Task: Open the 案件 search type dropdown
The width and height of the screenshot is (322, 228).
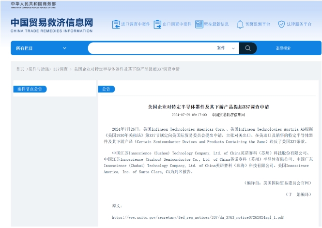Action: 226,48
